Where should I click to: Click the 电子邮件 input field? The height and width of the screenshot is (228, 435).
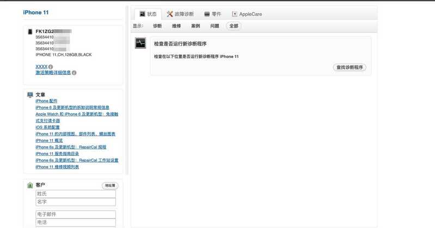pyautogui.click(x=76, y=214)
